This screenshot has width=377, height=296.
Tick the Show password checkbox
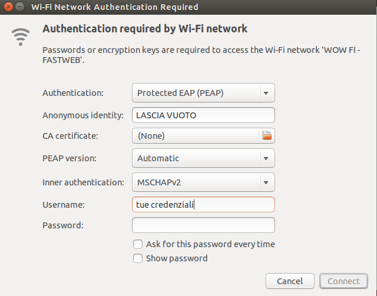point(138,258)
